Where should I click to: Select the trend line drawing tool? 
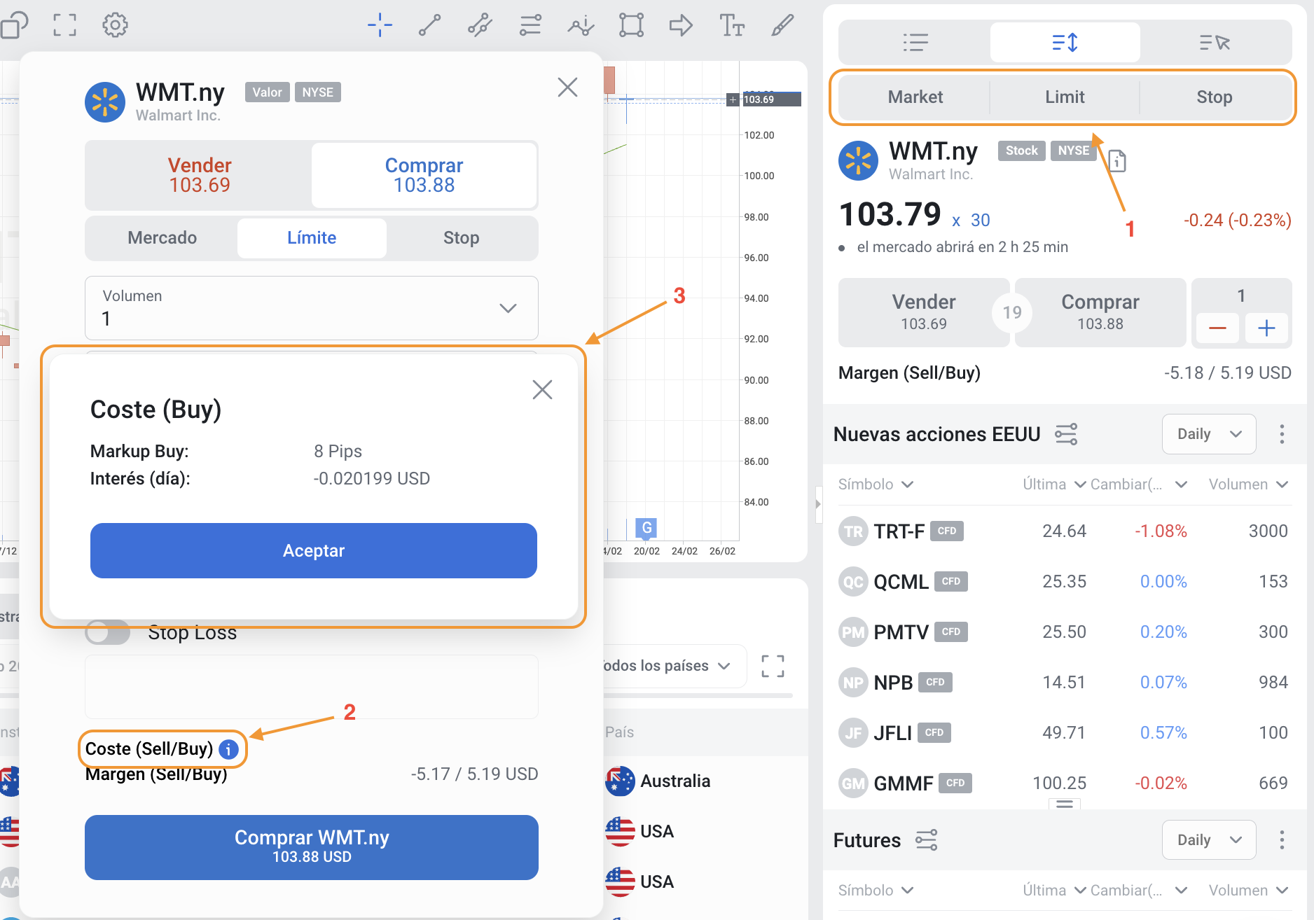point(429,25)
